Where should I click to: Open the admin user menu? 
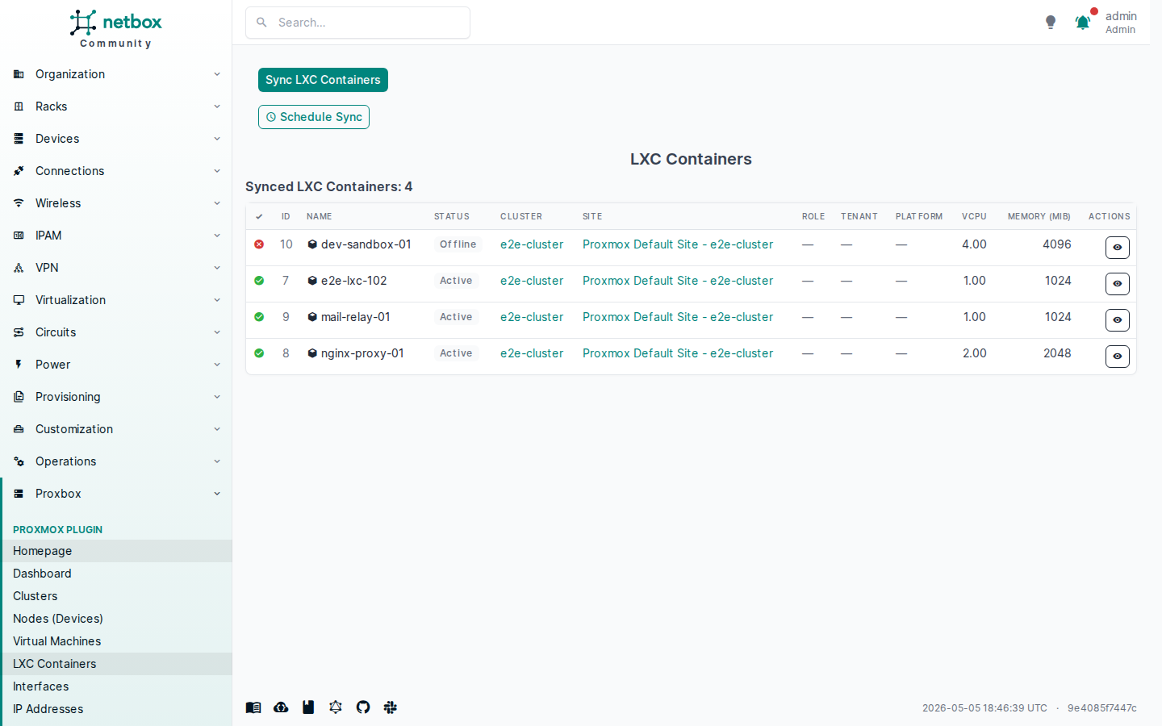(x=1120, y=23)
